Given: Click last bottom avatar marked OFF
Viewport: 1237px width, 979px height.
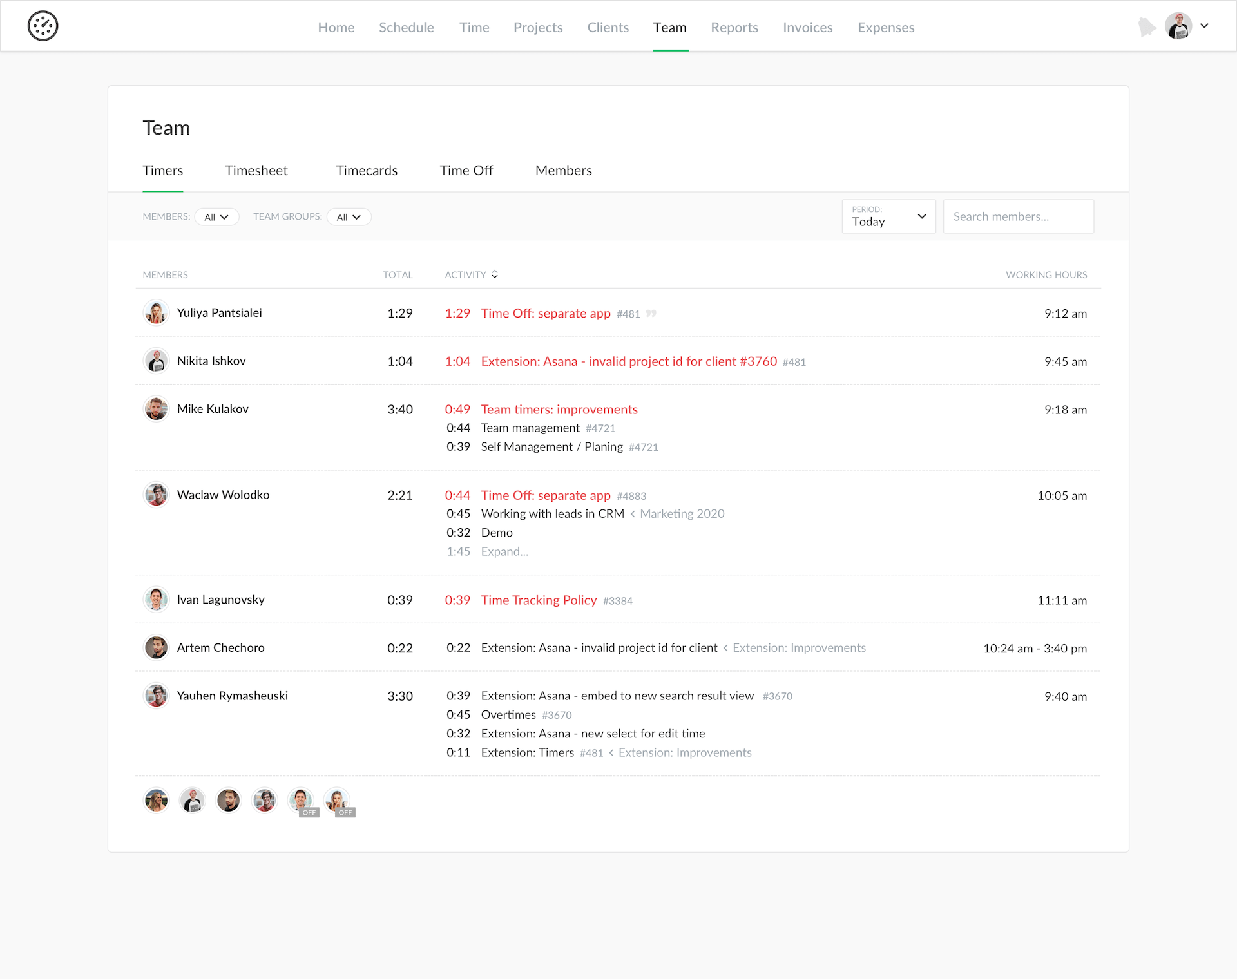Looking at the screenshot, I should point(337,801).
